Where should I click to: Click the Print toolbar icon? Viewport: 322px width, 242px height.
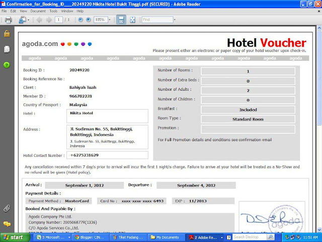[8, 20]
